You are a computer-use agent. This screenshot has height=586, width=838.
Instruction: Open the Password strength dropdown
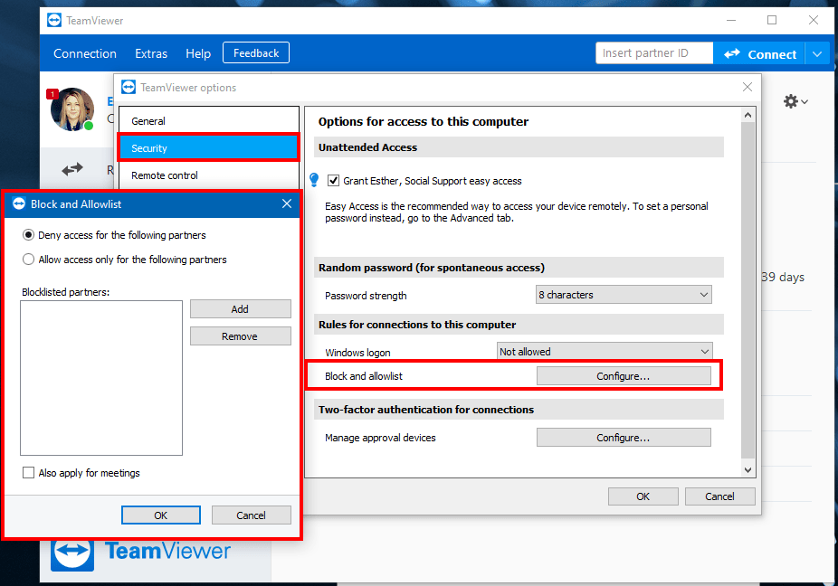pyautogui.click(x=623, y=294)
